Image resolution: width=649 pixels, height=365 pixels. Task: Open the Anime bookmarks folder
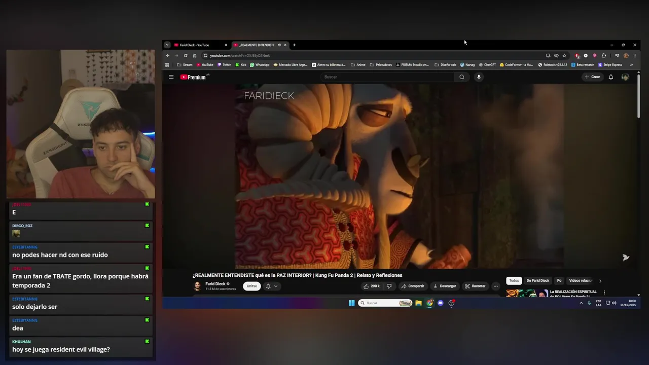(x=358, y=65)
